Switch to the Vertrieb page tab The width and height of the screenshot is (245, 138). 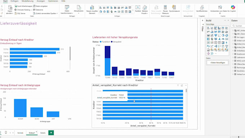point(20,133)
